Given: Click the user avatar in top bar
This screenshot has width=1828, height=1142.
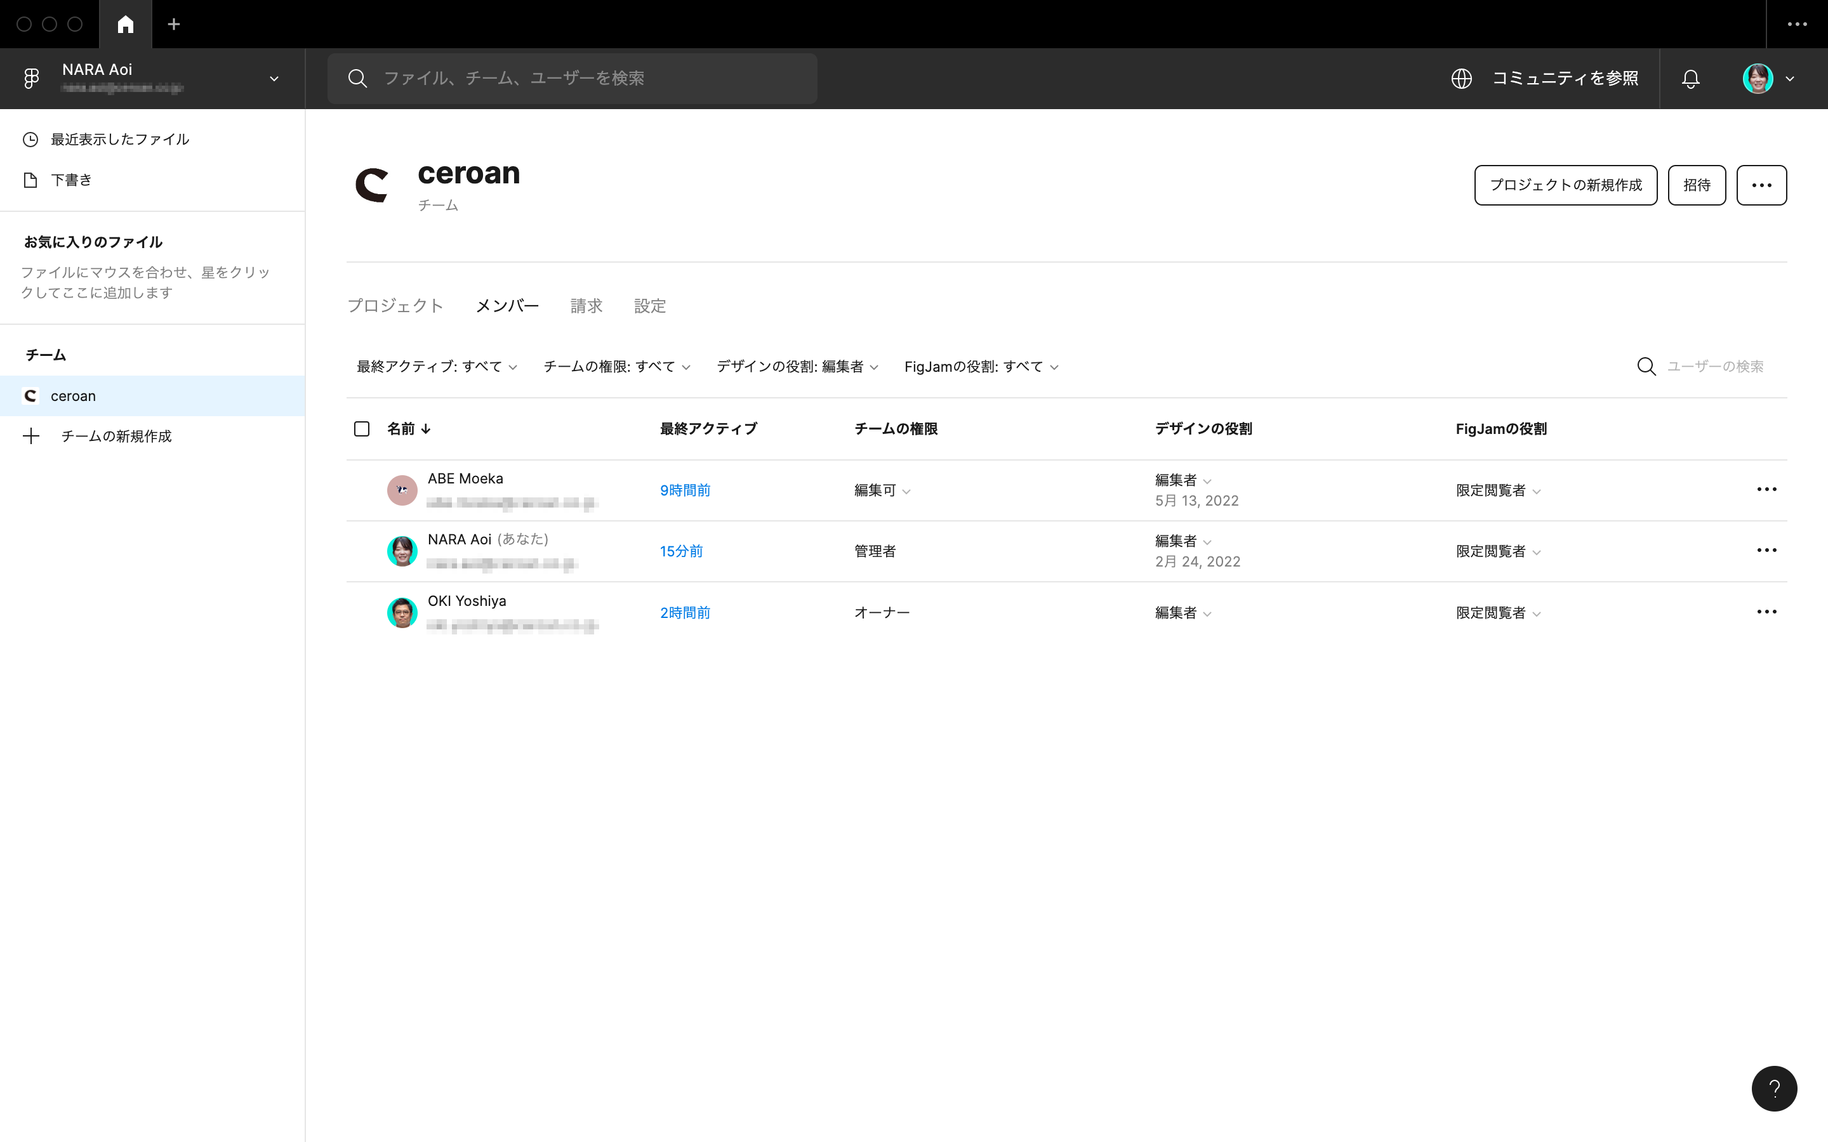Looking at the screenshot, I should point(1758,78).
